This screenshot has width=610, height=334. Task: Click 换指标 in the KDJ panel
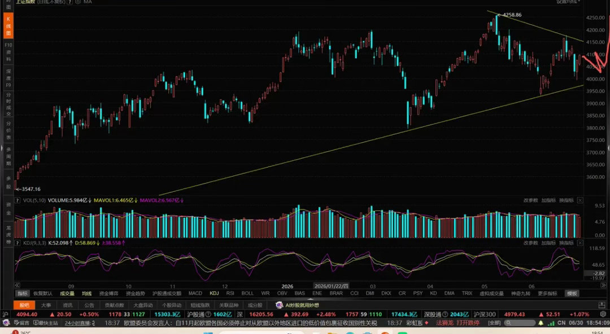click(x=567, y=243)
